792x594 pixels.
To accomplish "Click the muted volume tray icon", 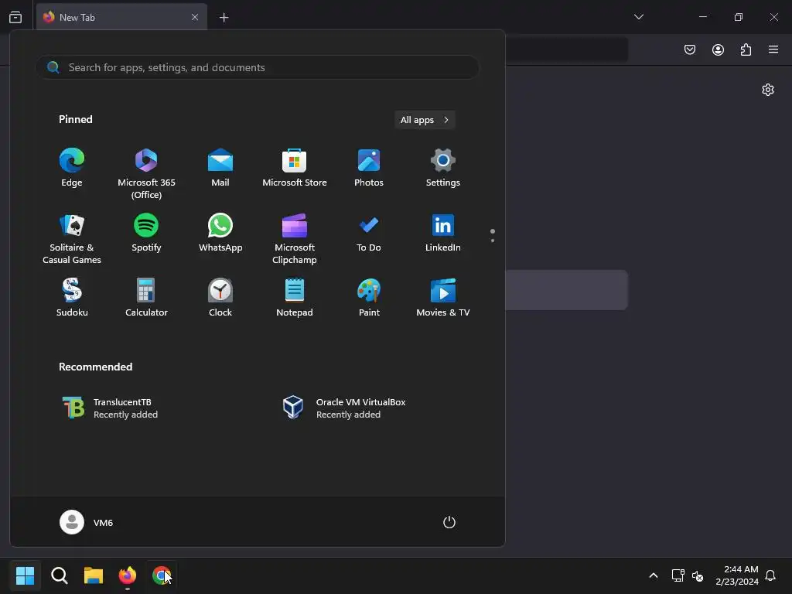I will tap(698, 575).
